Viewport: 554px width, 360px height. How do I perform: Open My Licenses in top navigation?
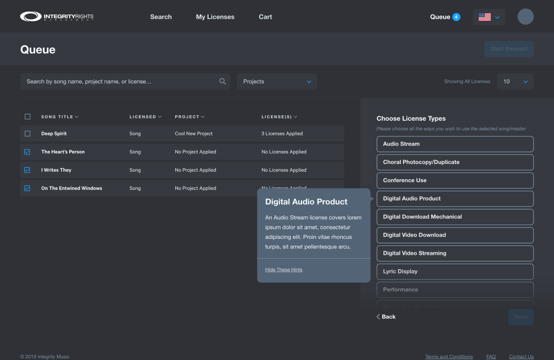215,17
